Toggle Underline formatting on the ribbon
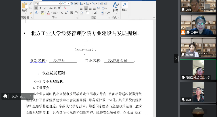 pos(44,8)
